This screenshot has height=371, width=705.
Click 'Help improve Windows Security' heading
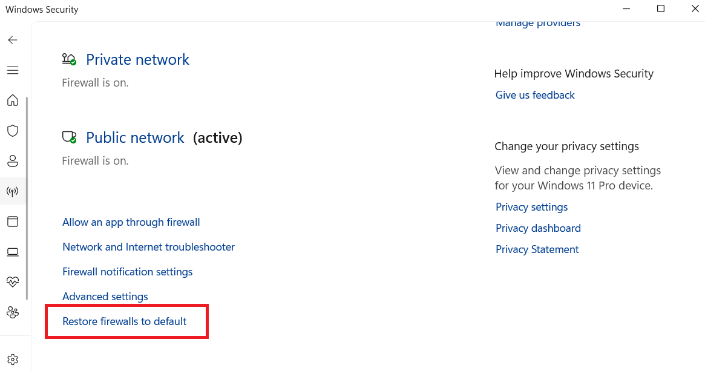click(x=574, y=74)
